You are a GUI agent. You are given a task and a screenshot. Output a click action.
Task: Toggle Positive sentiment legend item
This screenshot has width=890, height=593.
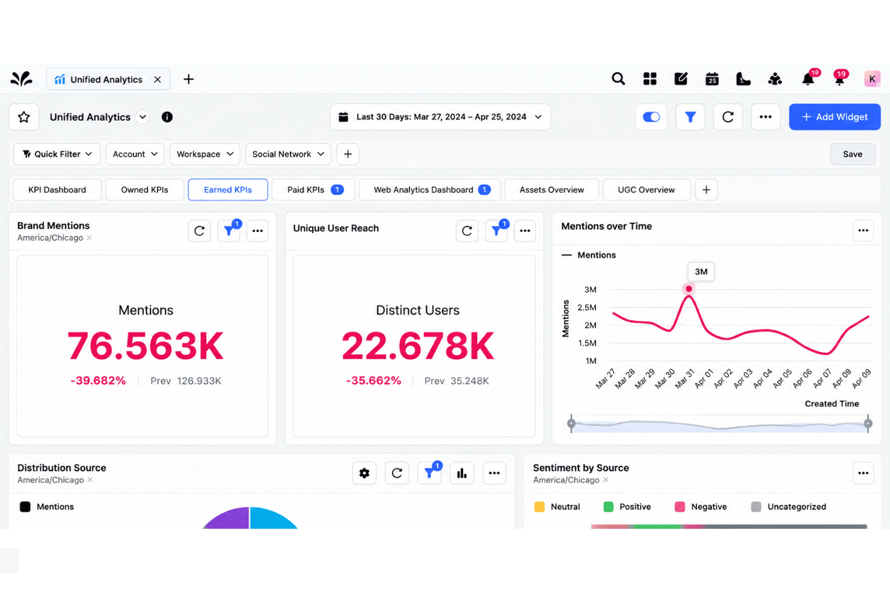coord(627,506)
